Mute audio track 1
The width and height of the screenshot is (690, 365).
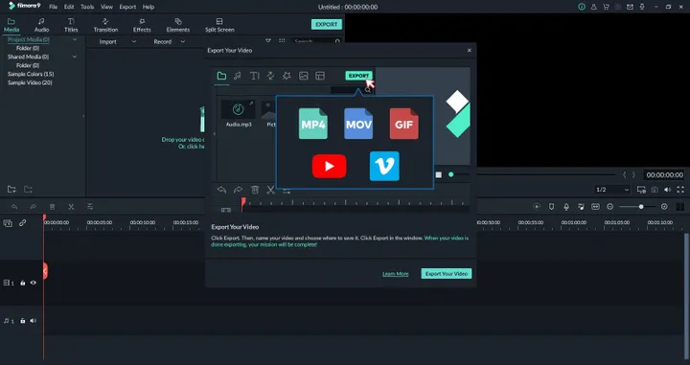pyautogui.click(x=33, y=321)
